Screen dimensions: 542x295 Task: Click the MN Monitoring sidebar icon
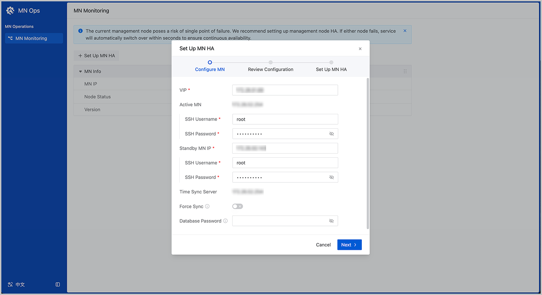(10, 38)
